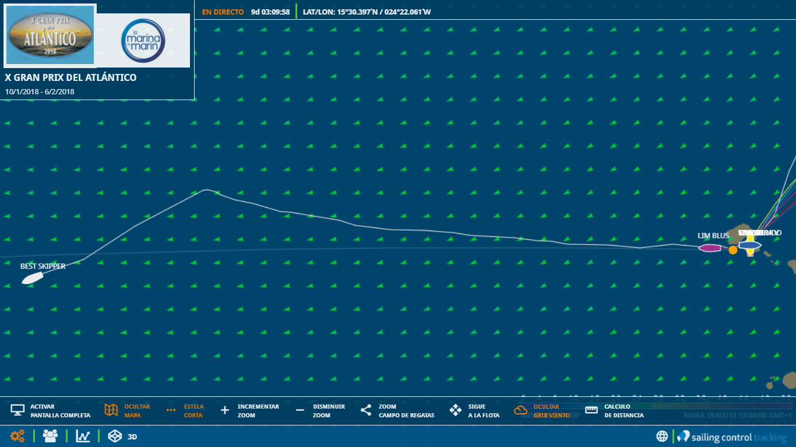Open the globe language selector
The image size is (796, 447).
pyautogui.click(x=662, y=436)
